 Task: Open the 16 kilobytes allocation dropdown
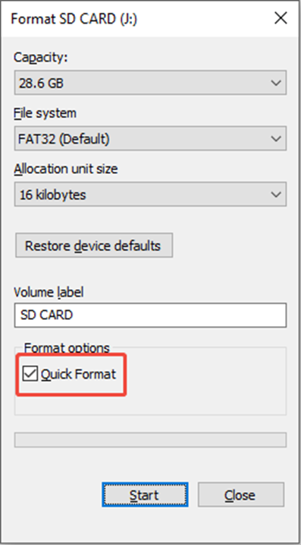click(150, 195)
